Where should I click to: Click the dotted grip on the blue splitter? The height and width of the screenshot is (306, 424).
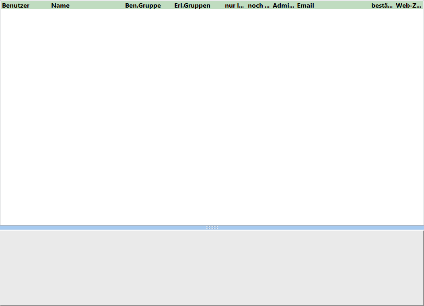pyautogui.click(x=212, y=228)
